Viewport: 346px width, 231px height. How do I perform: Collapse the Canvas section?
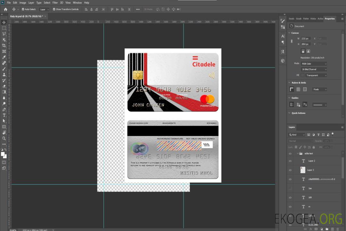coord(289,33)
